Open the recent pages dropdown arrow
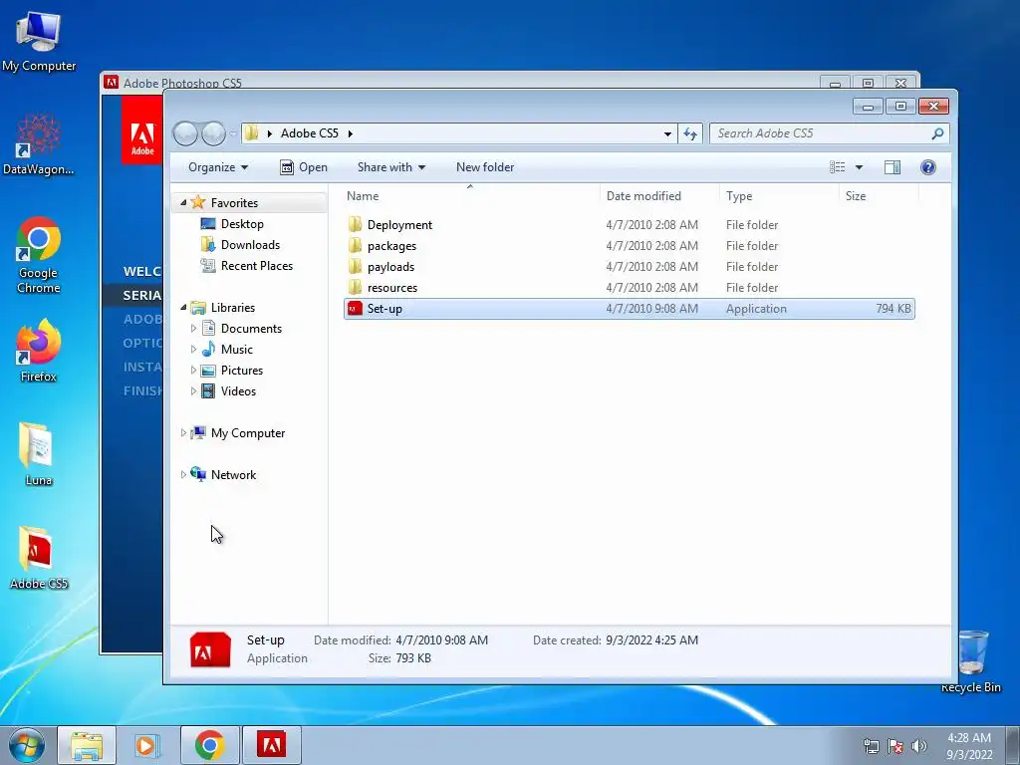The width and height of the screenshot is (1020, 765). click(x=232, y=133)
